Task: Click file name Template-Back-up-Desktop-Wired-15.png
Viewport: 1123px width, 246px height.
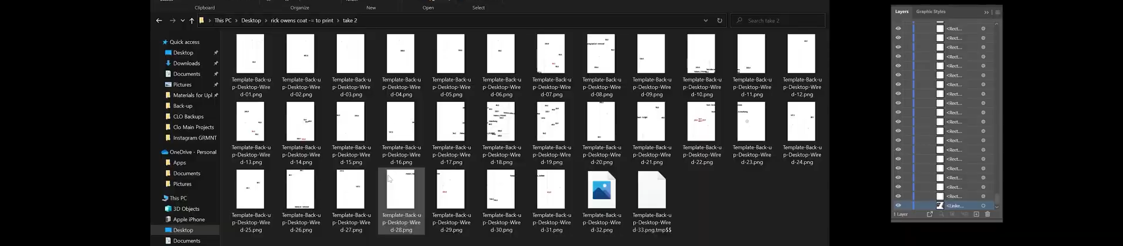Action: click(x=351, y=155)
